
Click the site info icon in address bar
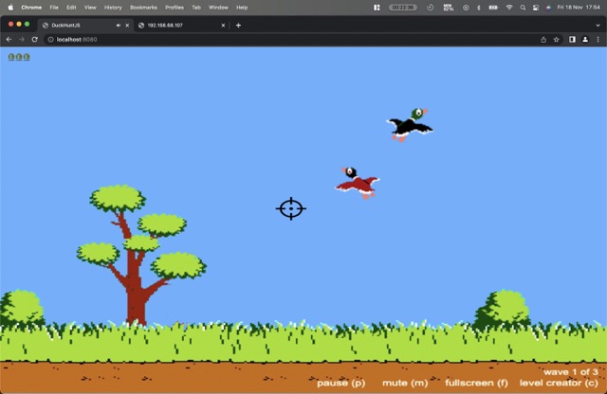(x=50, y=40)
